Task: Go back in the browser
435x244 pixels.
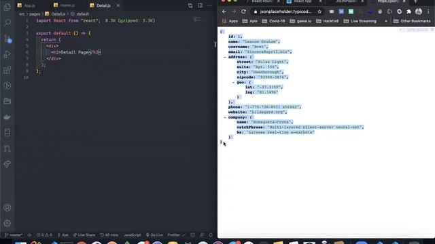Action: [x=224, y=12]
